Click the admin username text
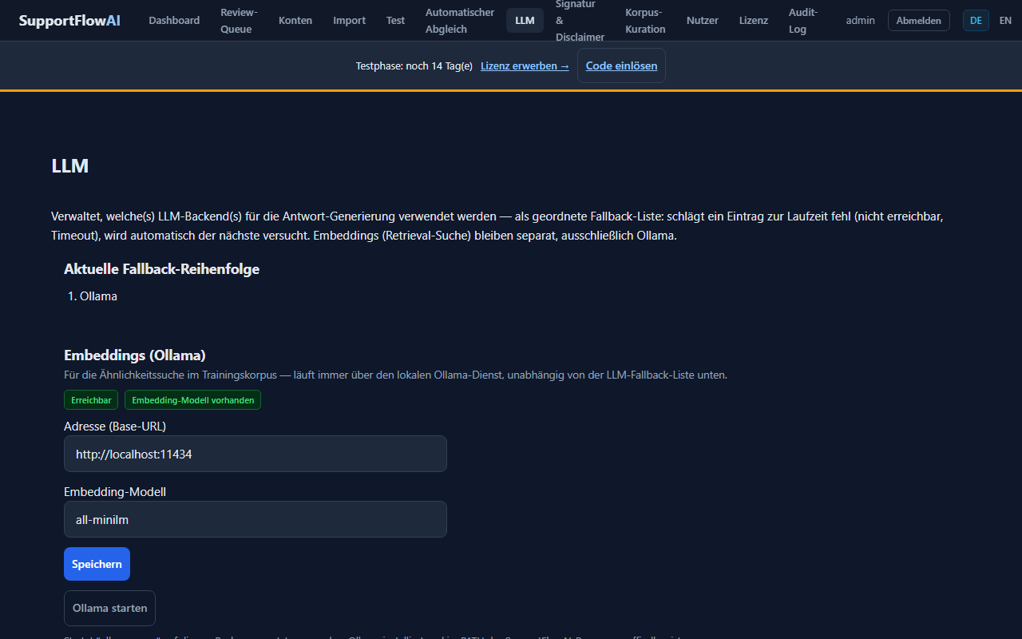1022x639 pixels. click(x=861, y=21)
